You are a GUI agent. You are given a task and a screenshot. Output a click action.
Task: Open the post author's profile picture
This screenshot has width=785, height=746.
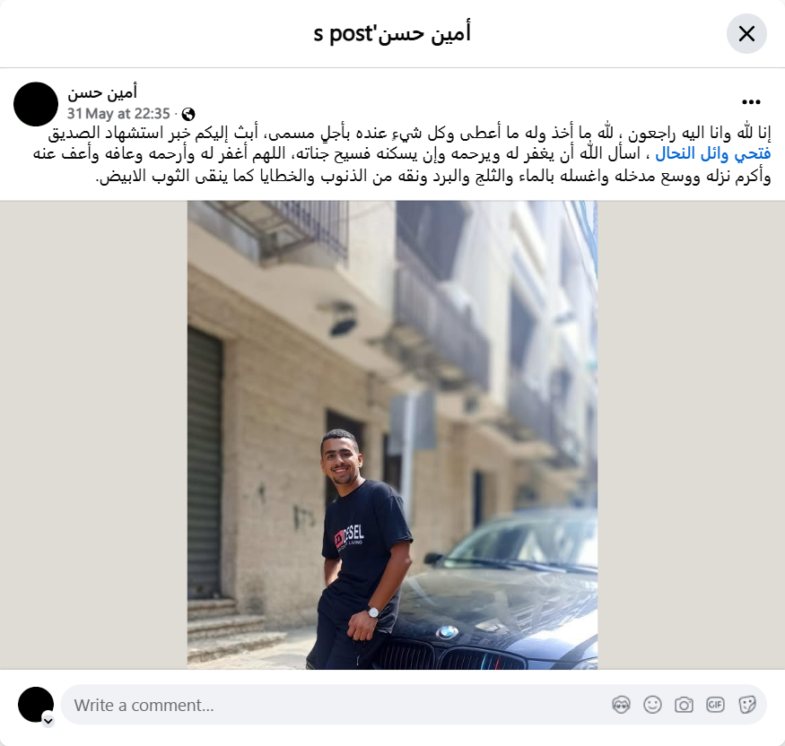(x=36, y=104)
